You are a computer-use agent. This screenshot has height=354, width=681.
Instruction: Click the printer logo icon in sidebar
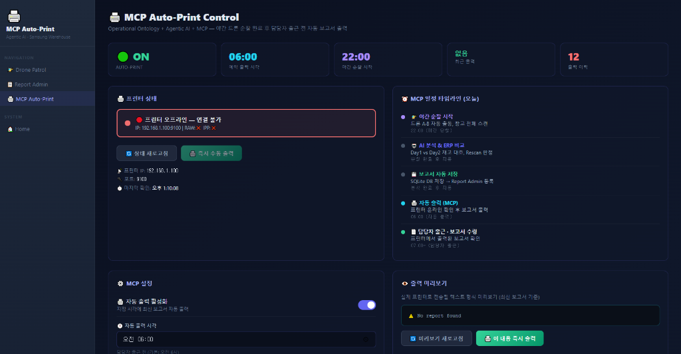[14, 17]
